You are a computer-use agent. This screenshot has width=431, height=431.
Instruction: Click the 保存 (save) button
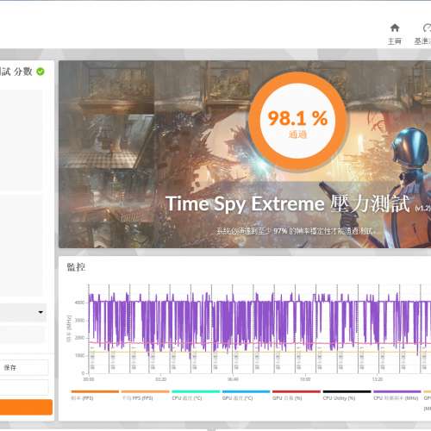24,367
